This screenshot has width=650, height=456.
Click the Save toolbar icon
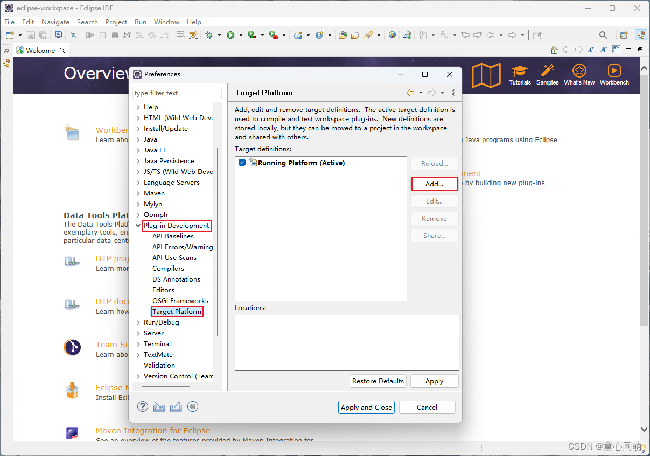[x=31, y=36]
